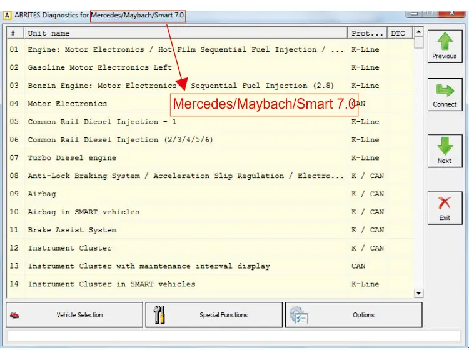Click the red X Exit icon
The image size is (469, 353).
pyautogui.click(x=445, y=203)
